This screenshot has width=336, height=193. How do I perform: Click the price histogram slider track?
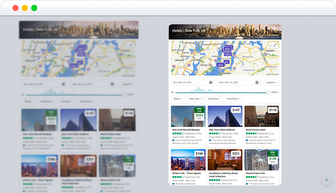pyautogui.click(x=221, y=93)
